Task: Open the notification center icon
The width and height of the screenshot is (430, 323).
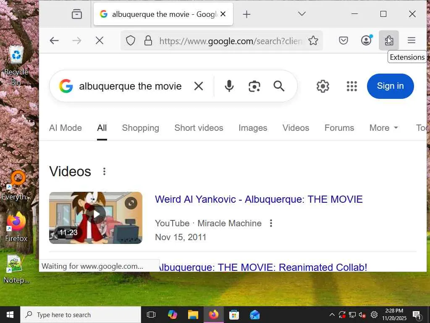Action: pyautogui.click(x=417, y=315)
